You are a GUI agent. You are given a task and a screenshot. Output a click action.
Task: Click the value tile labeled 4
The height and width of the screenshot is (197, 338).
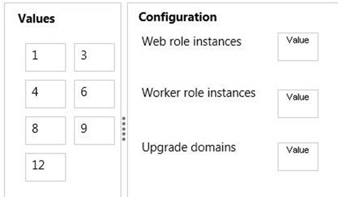(45, 94)
